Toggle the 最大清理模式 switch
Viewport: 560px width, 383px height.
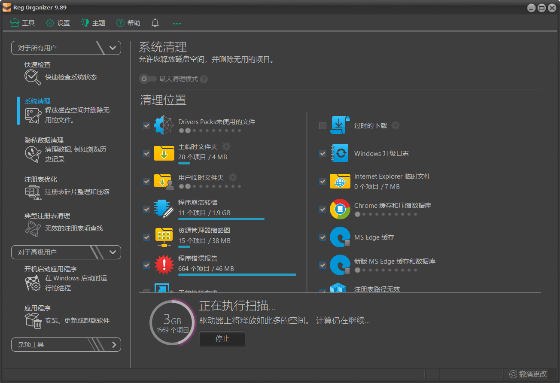148,79
